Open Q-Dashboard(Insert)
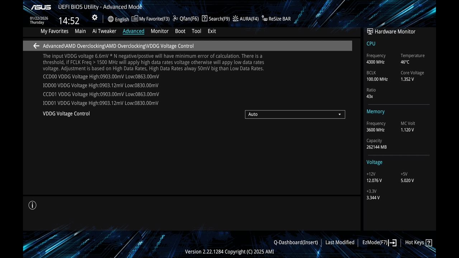 (295, 242)
